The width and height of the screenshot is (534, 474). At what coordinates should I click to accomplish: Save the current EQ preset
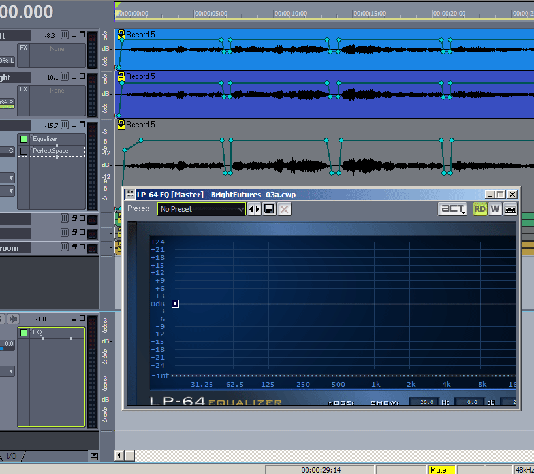[x=269, y=209]
